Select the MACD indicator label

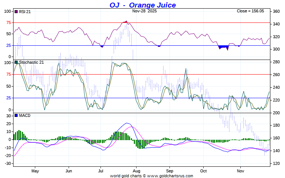[x=25, y=115]
